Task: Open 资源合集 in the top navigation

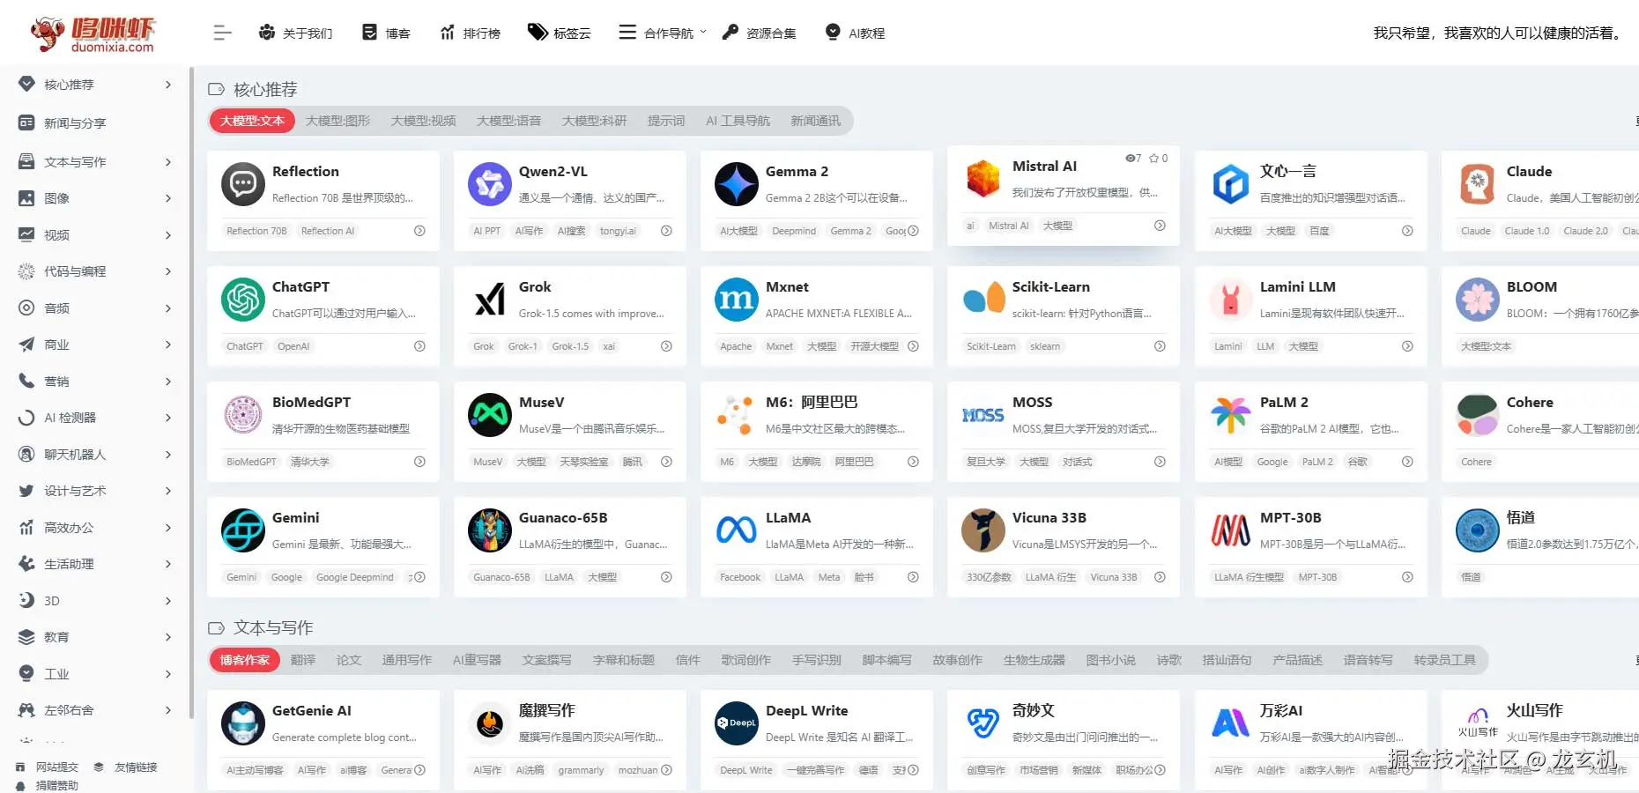Action: 759,33
